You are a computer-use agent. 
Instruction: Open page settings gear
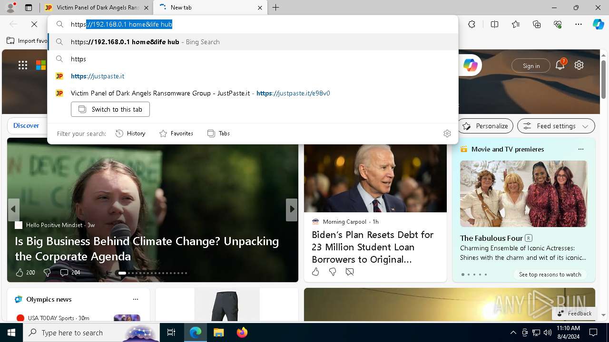[579, 65]
